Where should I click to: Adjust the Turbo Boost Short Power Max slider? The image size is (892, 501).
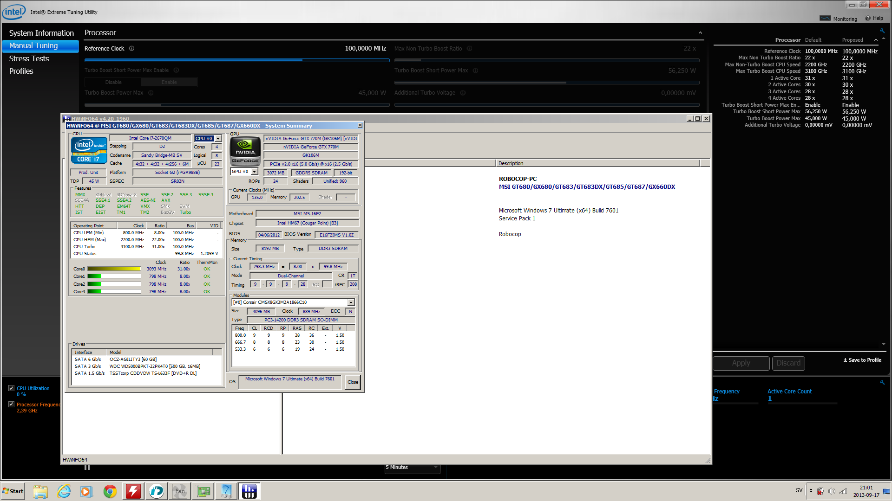(x=547, y=83)
